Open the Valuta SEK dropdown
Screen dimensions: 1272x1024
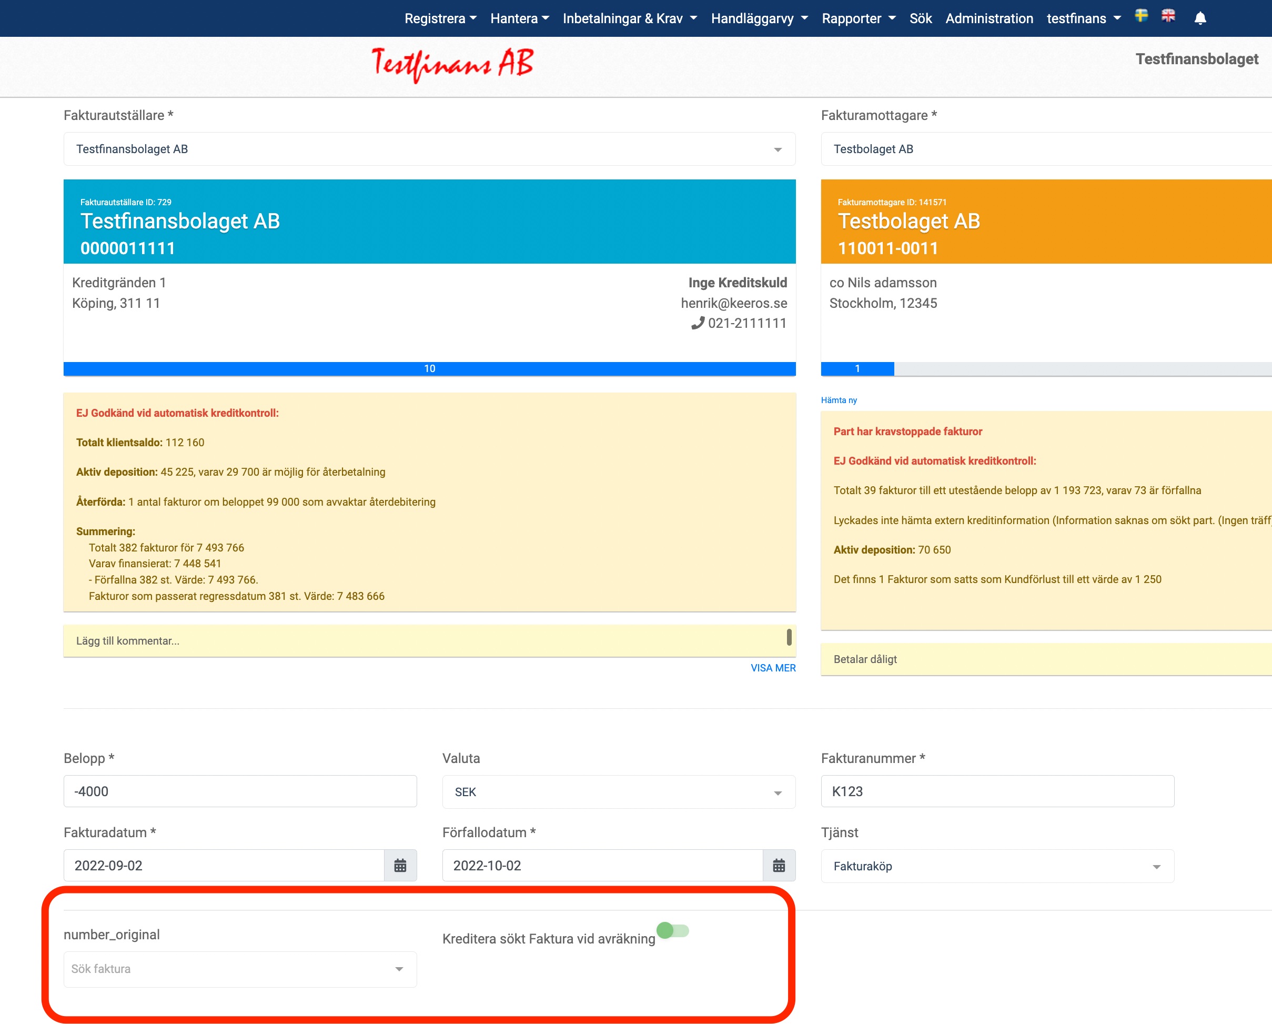click(618, 792)
